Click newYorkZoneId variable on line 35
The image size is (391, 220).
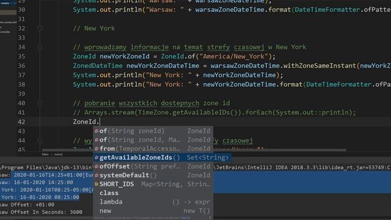[x=125, y=56]
